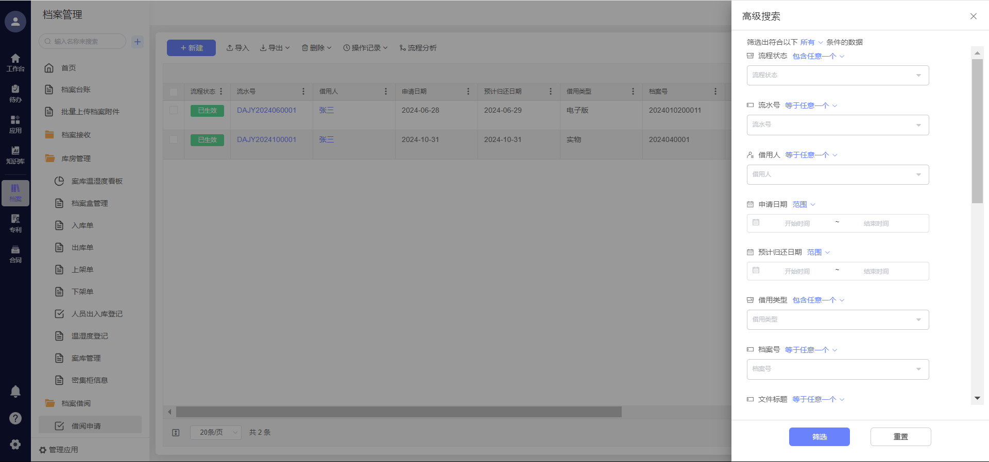Click the notification bell icon

(15, 392)
